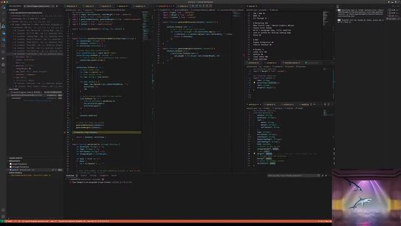Remove the parser.ts breakpoint with its X icon

point(56,170)
